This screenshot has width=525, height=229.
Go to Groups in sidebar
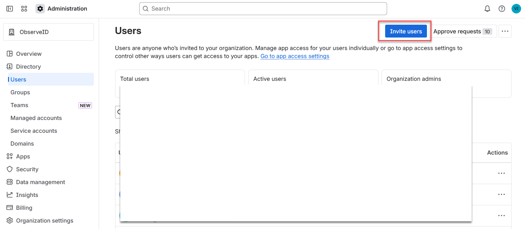(20, 92)
